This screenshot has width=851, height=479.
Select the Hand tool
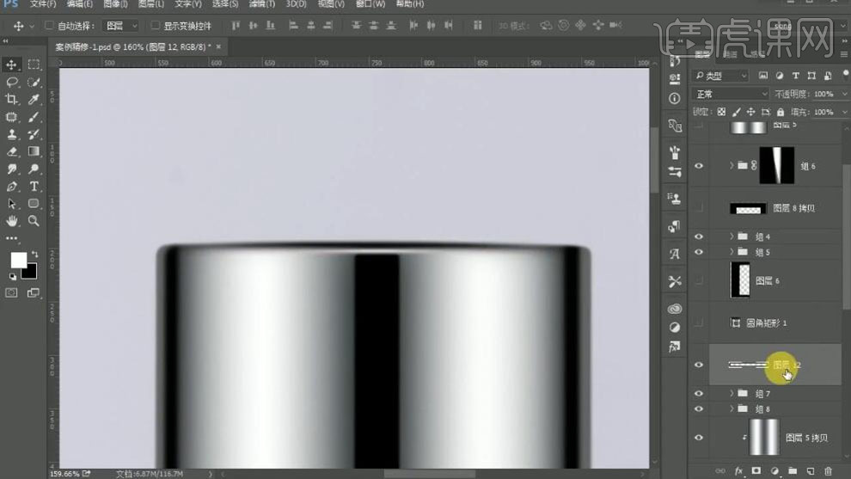(x=11, y=221)
